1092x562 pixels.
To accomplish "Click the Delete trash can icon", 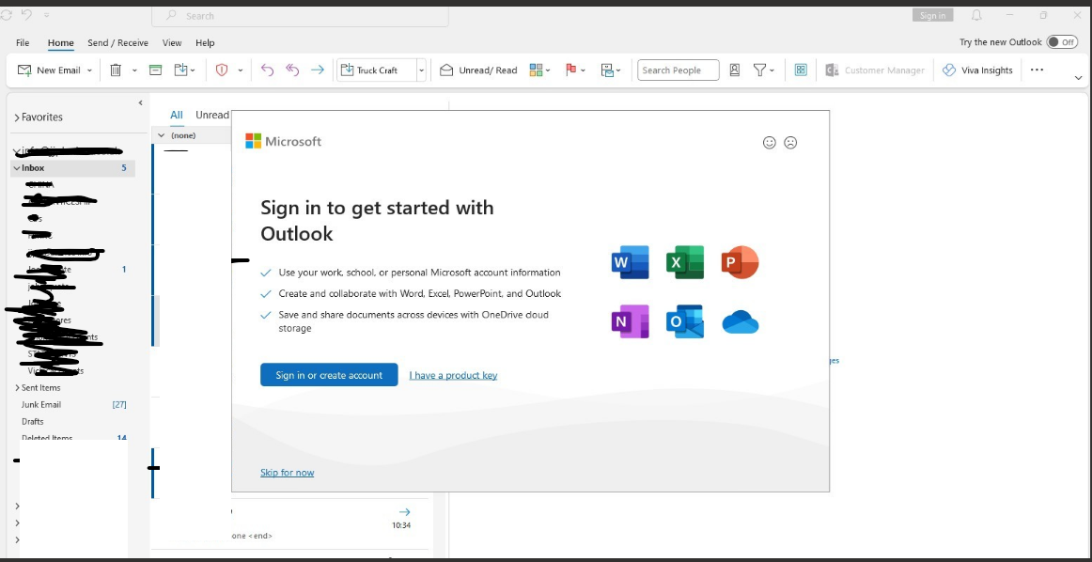I will (116, 70).
